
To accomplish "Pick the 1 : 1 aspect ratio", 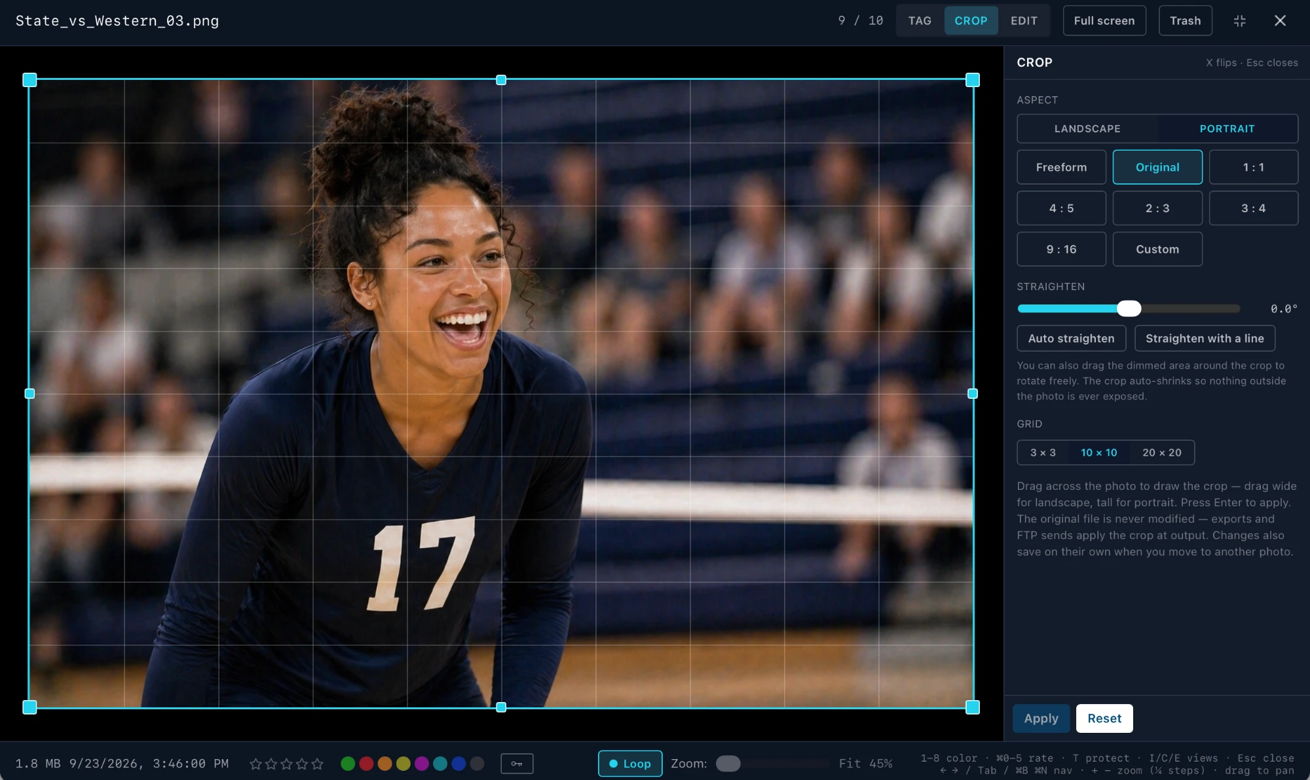I will 1253,168.
